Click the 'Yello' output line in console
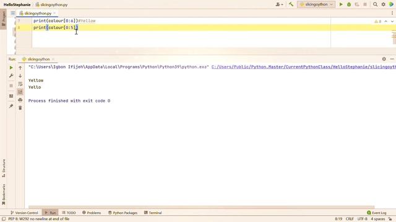 tap(35, 87)
